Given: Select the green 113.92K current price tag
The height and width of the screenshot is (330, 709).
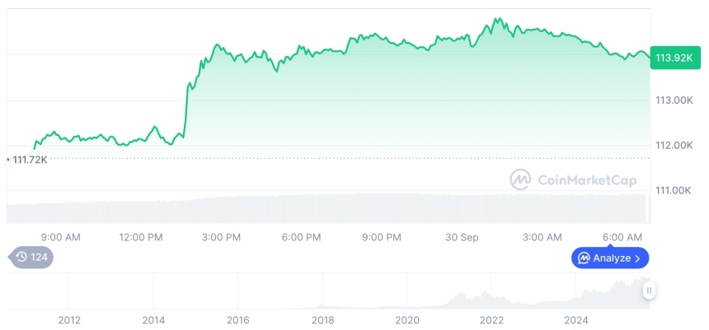Looking at the screenshot, I should (x=674, y=58).
